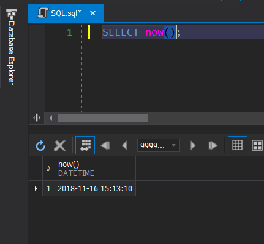Toggle auto-fit column widths button
This screenshot has height=244, width=264.
coord(85,145)
